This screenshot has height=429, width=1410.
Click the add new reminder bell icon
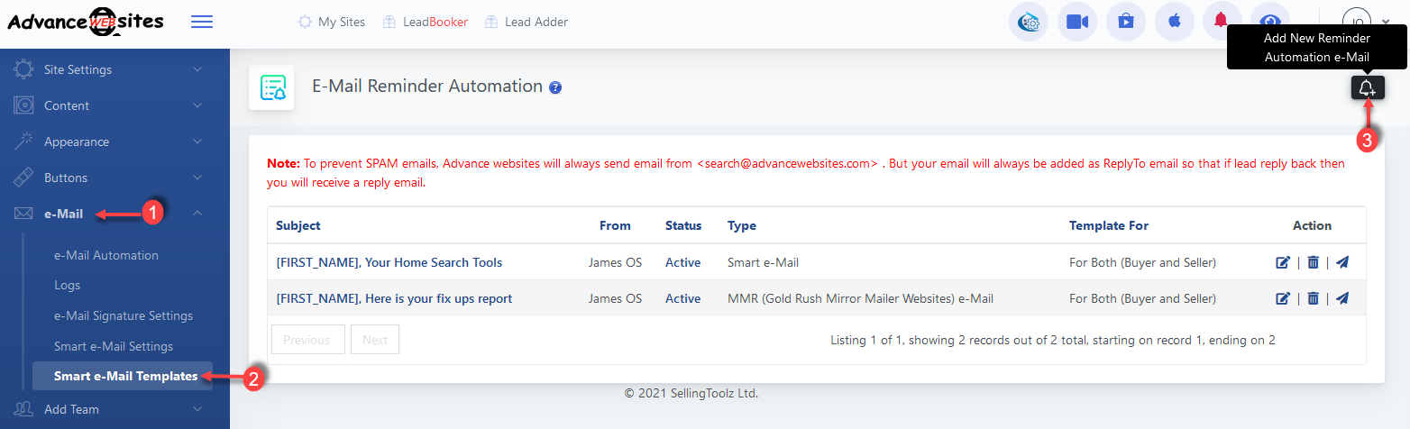[x=1368, y=87]
